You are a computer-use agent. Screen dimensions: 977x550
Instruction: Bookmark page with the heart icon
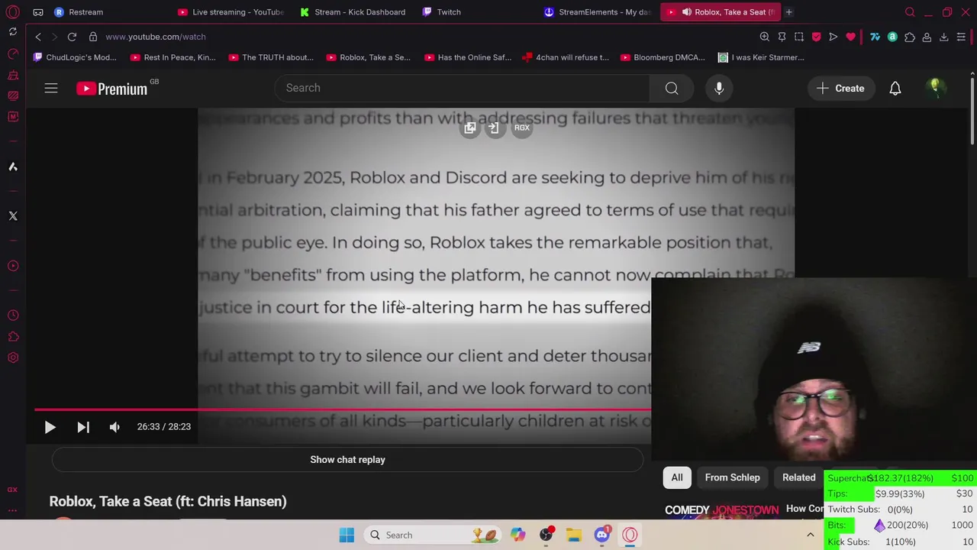(850, 37)
